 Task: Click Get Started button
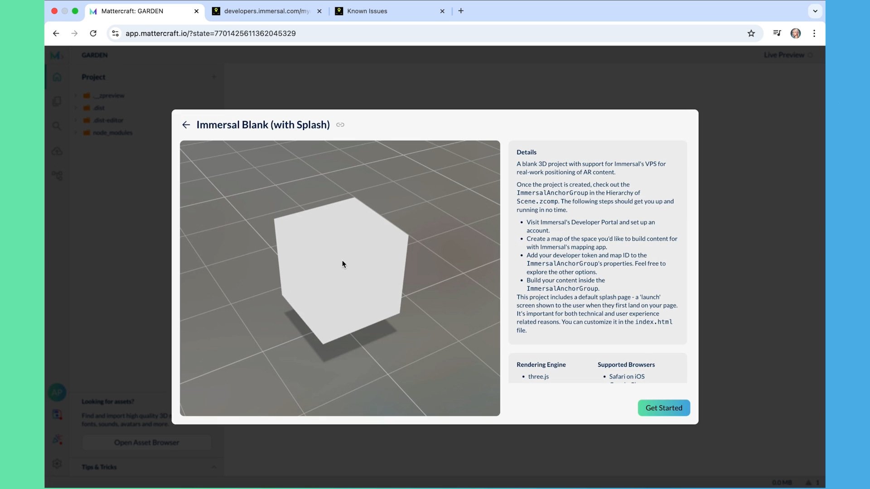[663, 407]
